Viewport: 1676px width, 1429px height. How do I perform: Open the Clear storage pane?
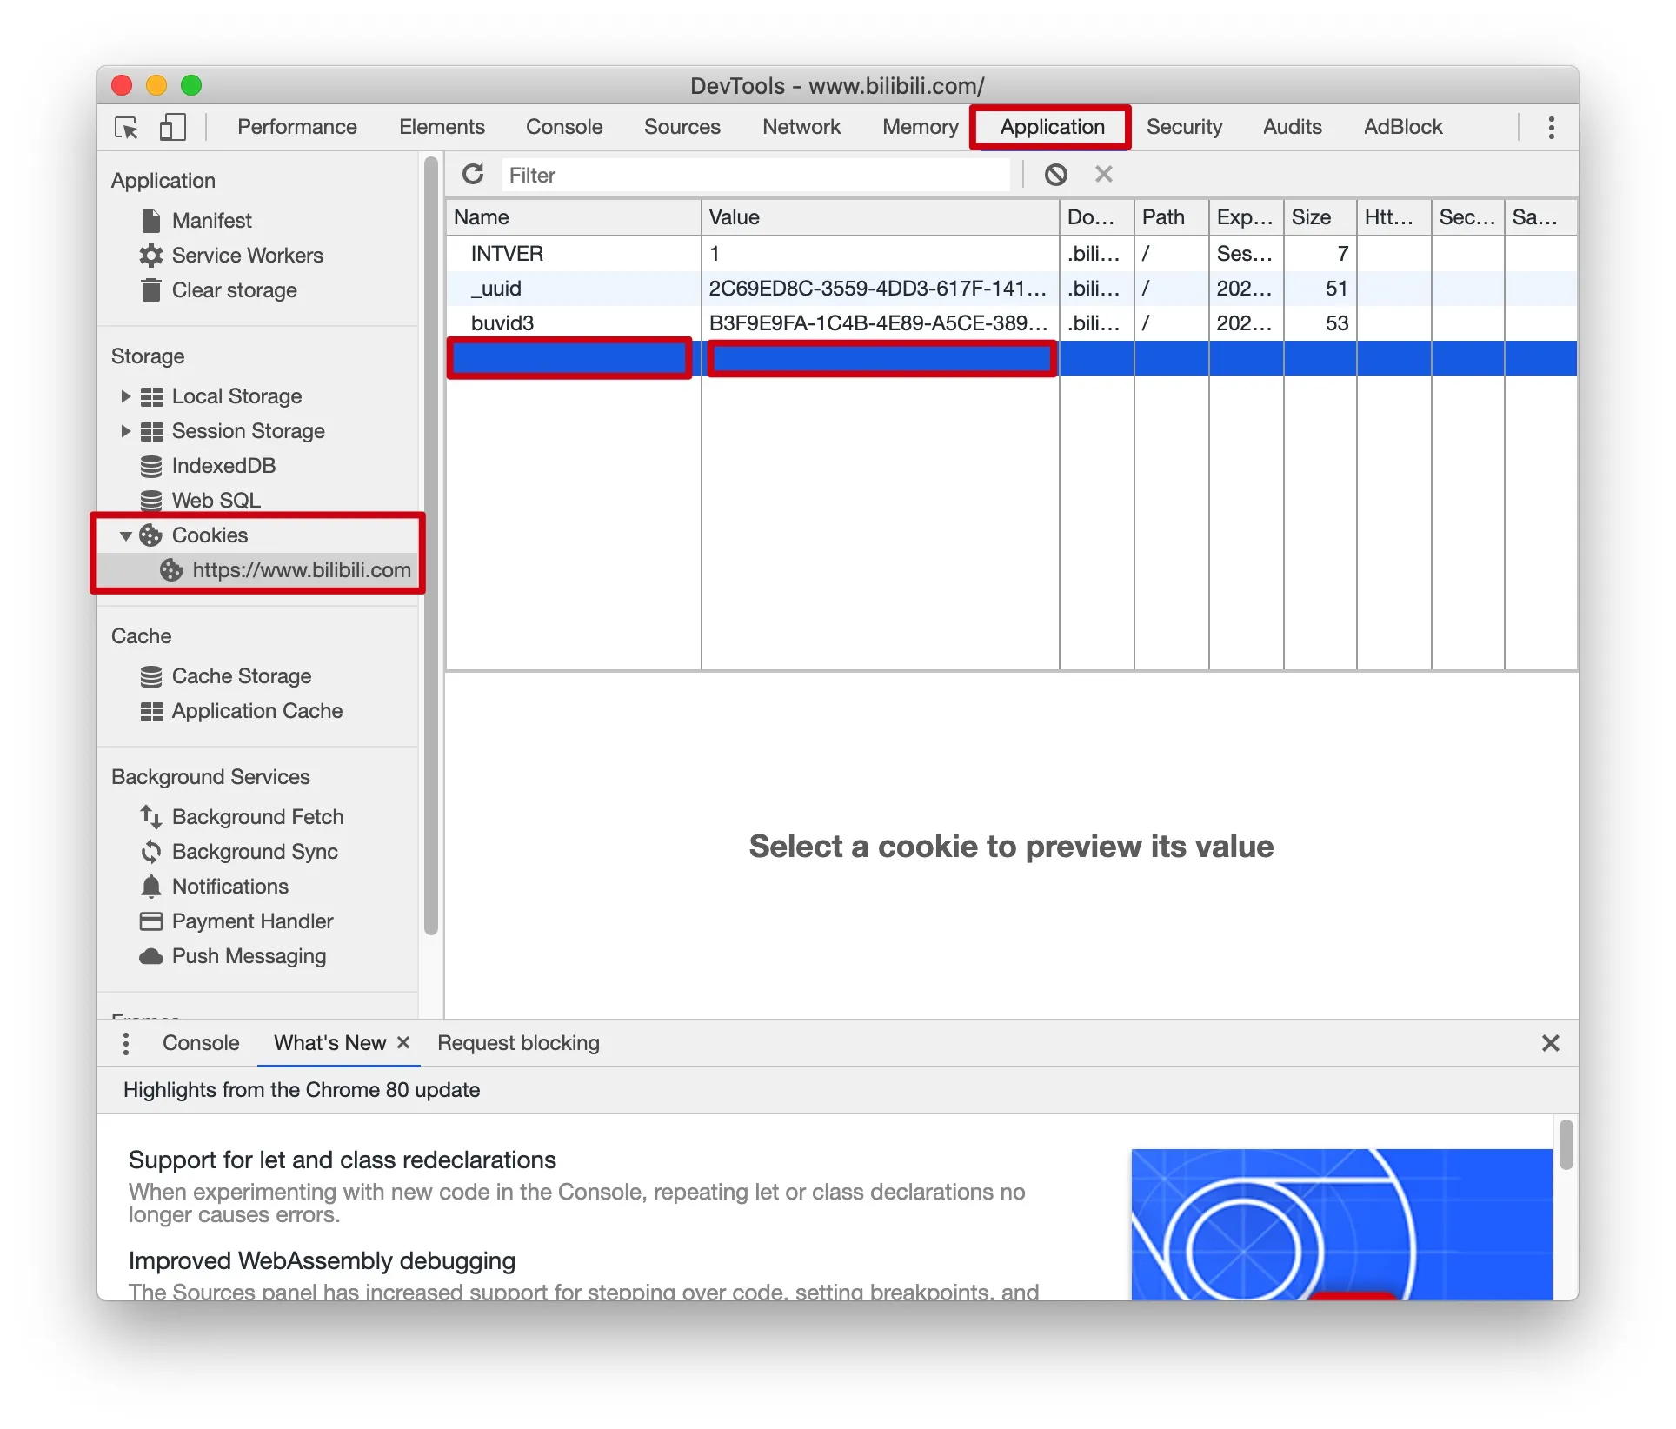(234, 290)
